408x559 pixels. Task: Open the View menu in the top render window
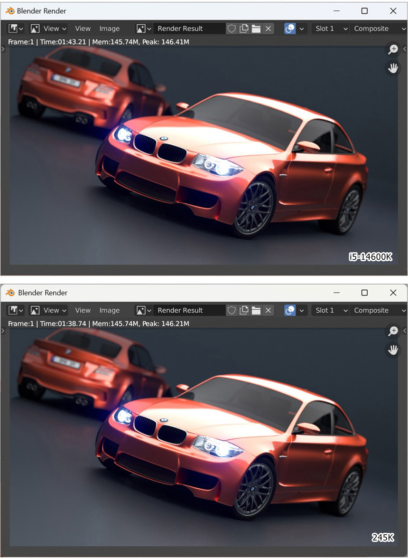(83, 28)
